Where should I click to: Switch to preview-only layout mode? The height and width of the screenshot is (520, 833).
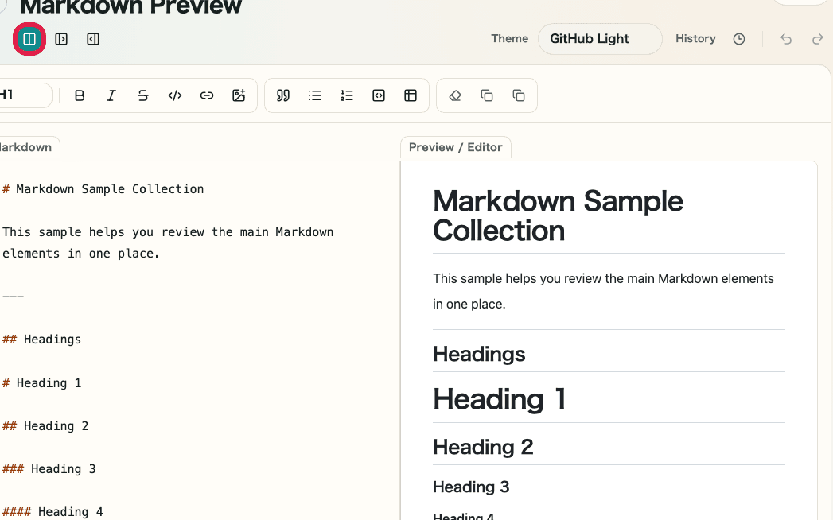point(92,38)
